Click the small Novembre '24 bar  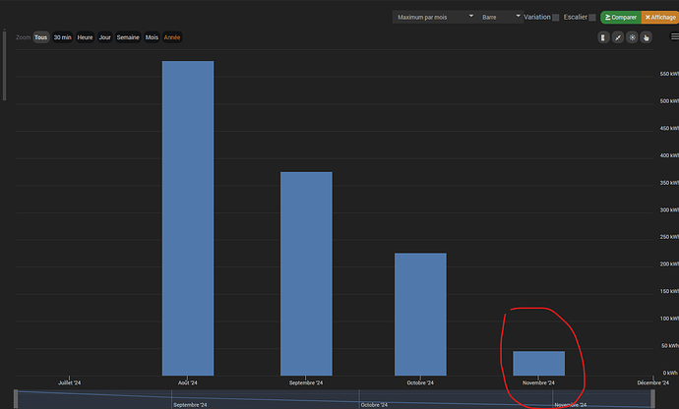pyautogui.click(x=538, y=363)
